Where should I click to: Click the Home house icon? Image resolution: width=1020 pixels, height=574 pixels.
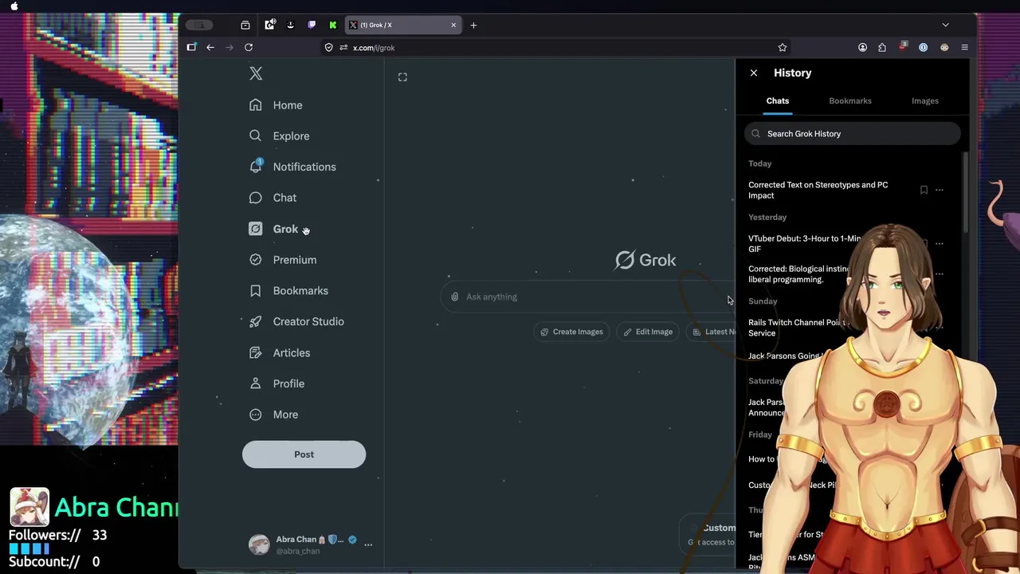[255, 105]
